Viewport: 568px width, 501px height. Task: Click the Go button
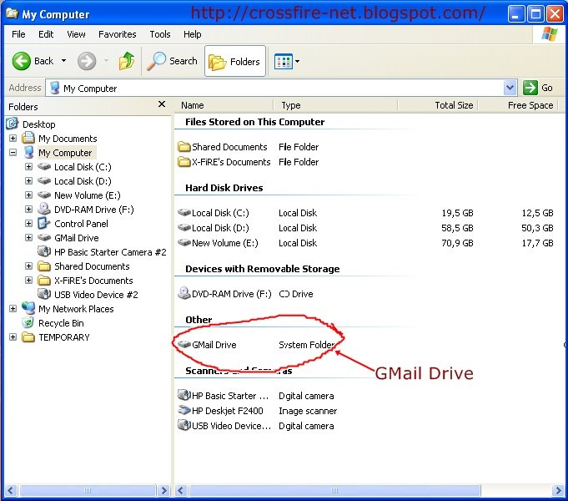pyautogui.click(x=538, y=88)
